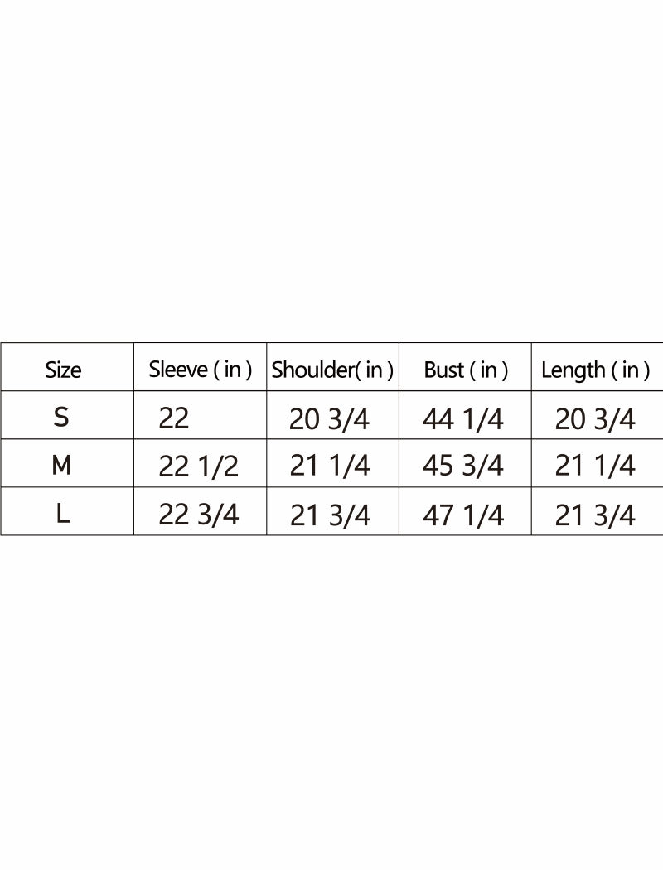
Task: Click the size M shoulder measurement cell
Action: coord(329,466)
